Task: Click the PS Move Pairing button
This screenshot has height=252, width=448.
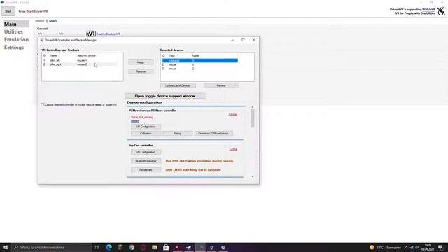Action: pos(177,134)
